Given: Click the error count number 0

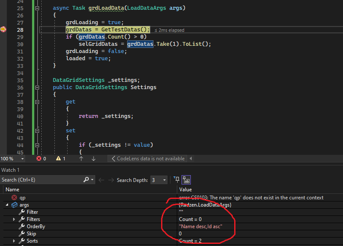Looking at the screenshot, I should pos(45,159).
